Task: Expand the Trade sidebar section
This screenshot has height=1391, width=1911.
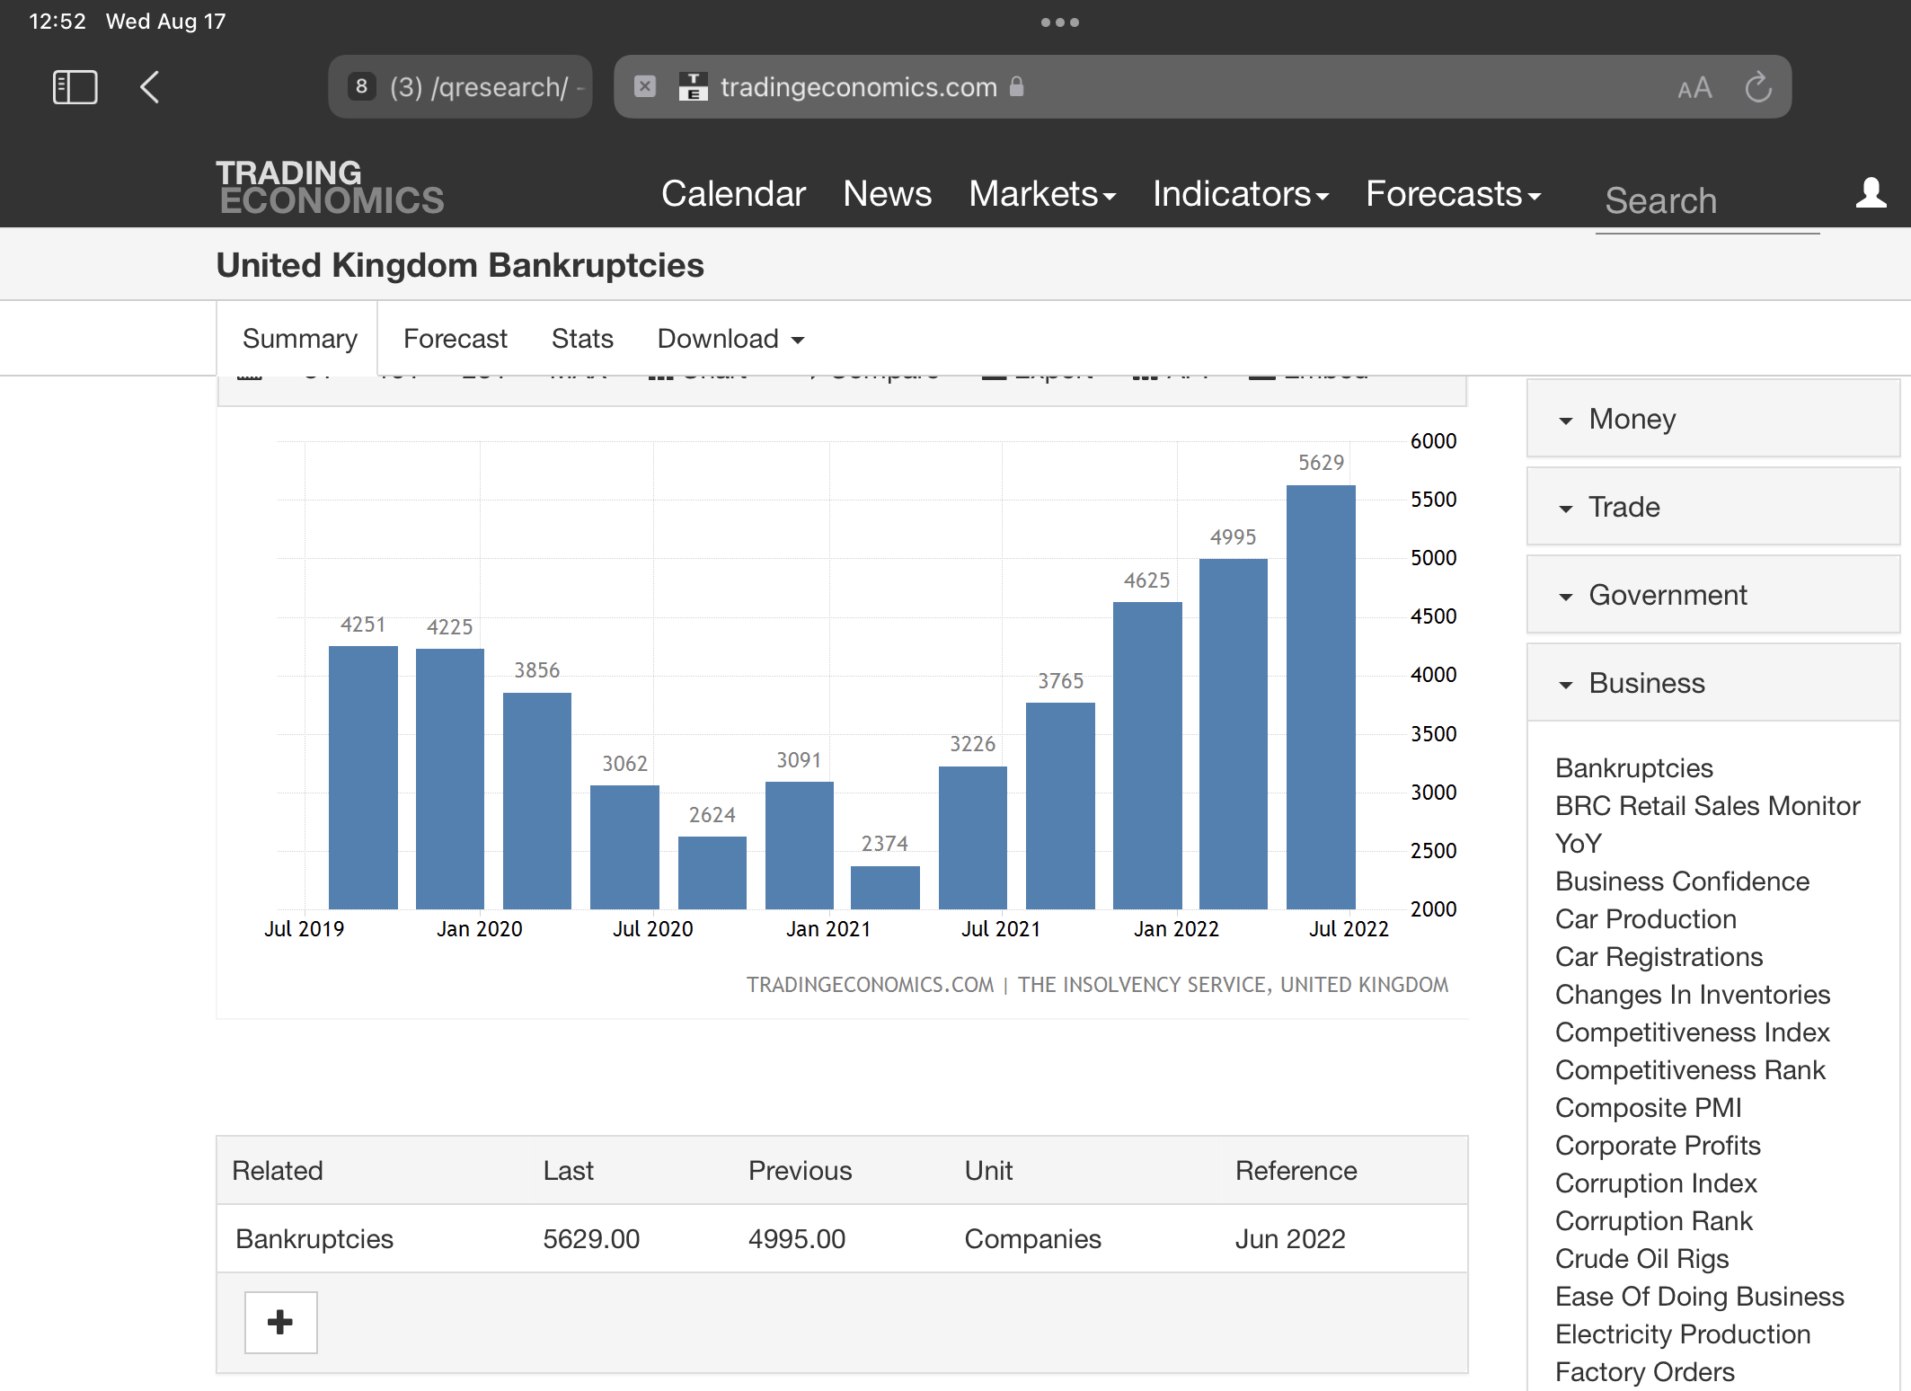Action: tap(1712, 507)
